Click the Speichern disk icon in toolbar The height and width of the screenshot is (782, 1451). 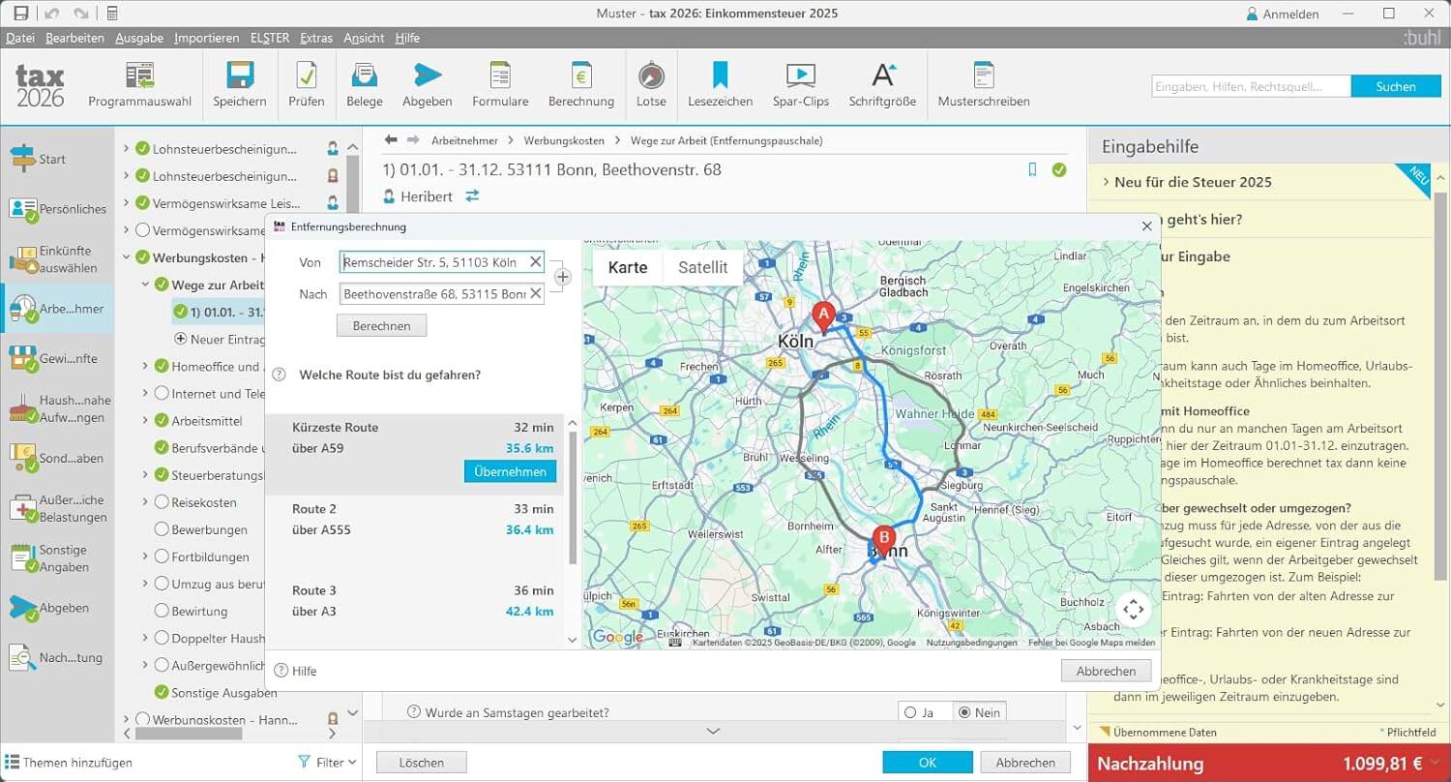tap(239, 75)
